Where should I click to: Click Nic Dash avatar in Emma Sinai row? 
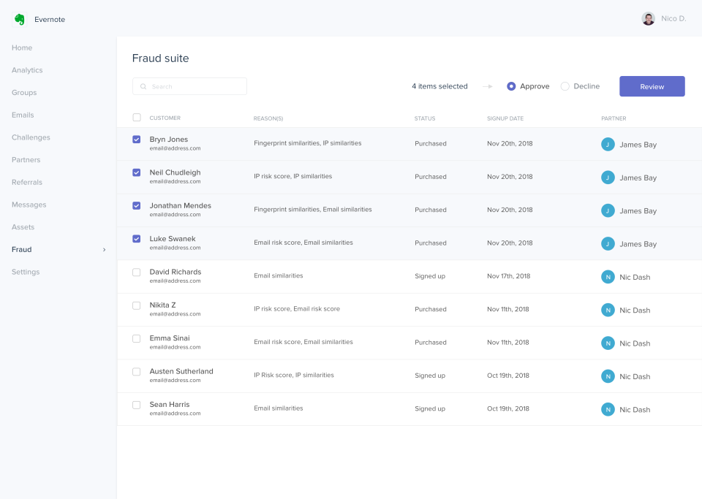(608, 343)
